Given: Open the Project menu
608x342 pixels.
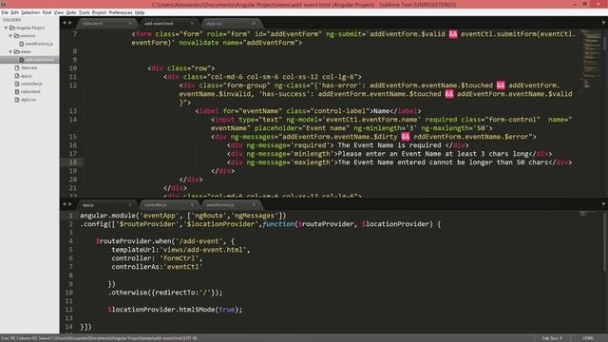Looking at the screenshot, I should tap(99, 12).
